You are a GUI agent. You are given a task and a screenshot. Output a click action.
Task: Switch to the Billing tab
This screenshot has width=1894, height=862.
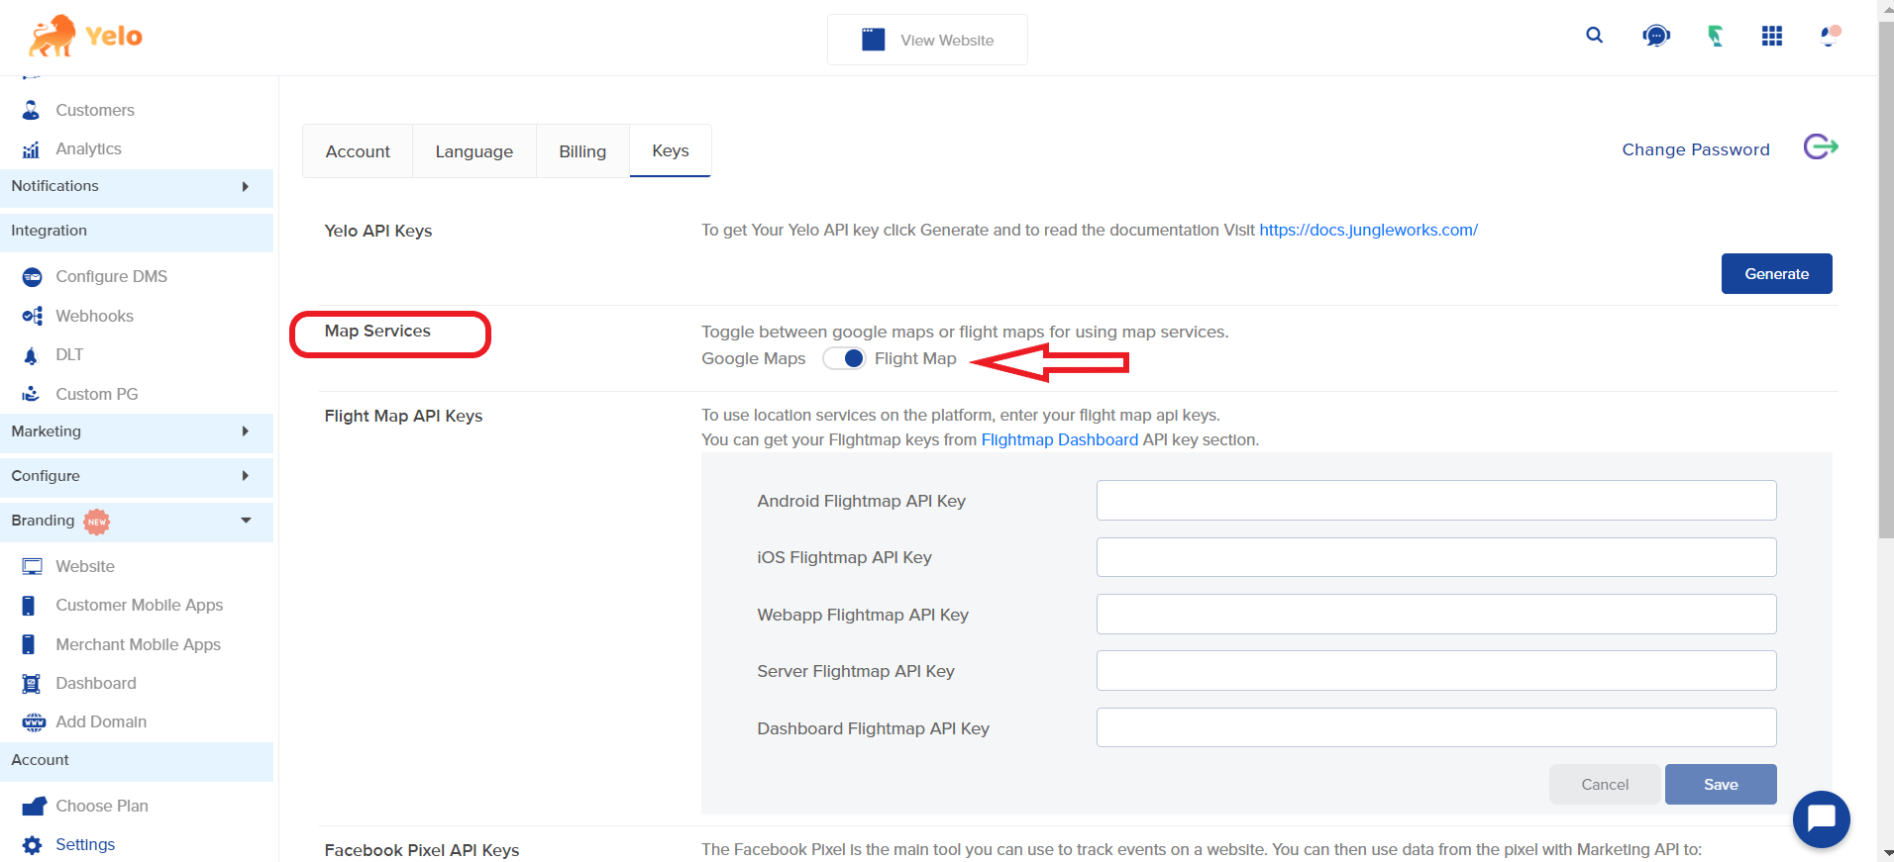coord(582,151)
